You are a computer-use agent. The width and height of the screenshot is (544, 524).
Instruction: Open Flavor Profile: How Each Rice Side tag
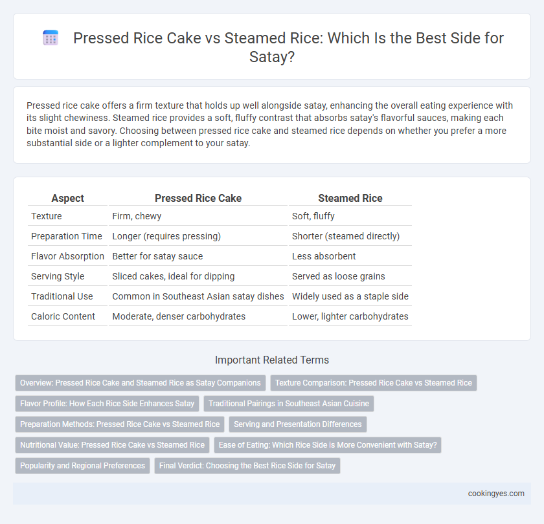click(108, 404)
